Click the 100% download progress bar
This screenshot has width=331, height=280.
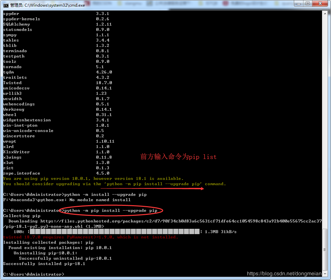coord(115,232)
